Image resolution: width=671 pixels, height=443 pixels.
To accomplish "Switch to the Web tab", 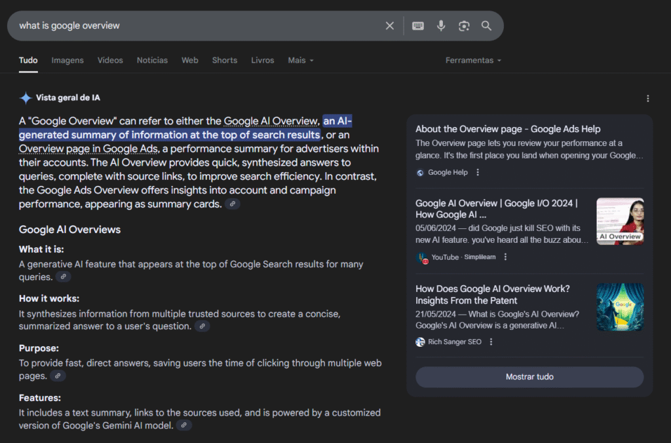I will click(190, 60).
